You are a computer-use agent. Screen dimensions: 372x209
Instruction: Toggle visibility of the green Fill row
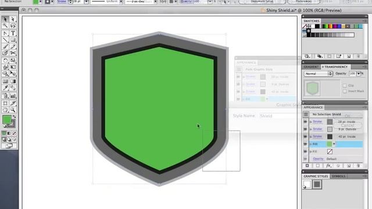pyautogui.click(x=305, y=144)
